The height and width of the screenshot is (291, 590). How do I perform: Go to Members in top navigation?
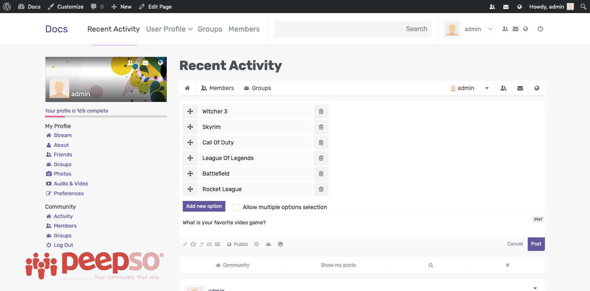point(244,29)
